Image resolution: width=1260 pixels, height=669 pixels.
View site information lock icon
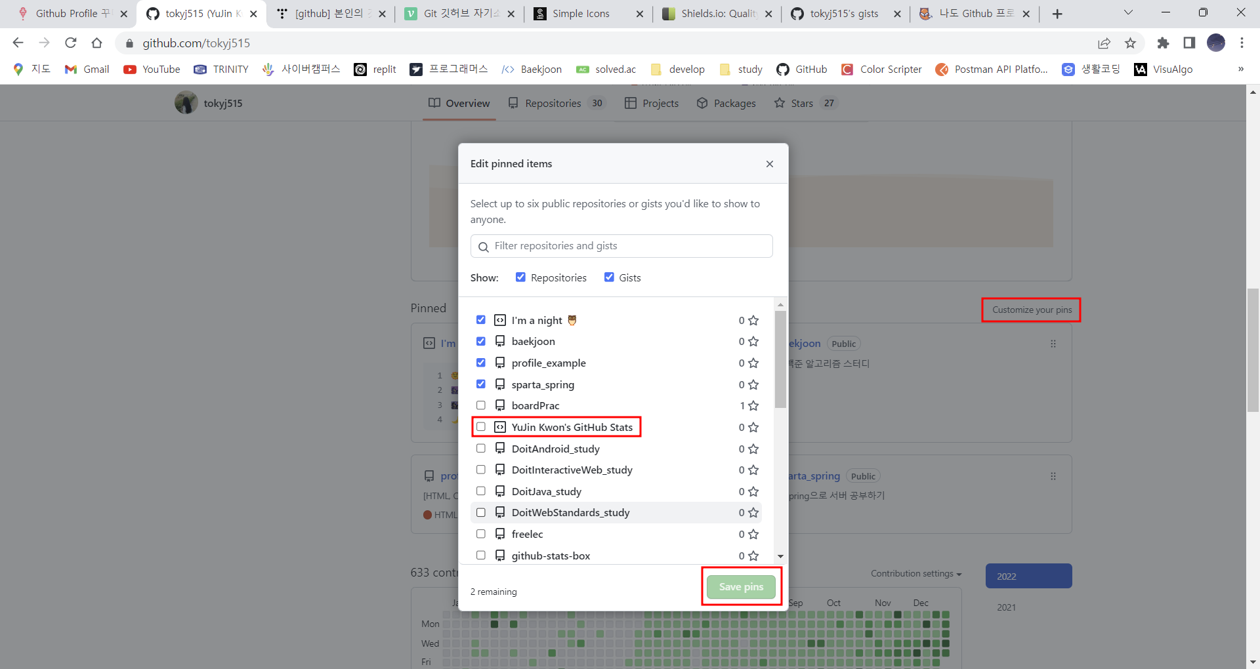click(129, 43)
